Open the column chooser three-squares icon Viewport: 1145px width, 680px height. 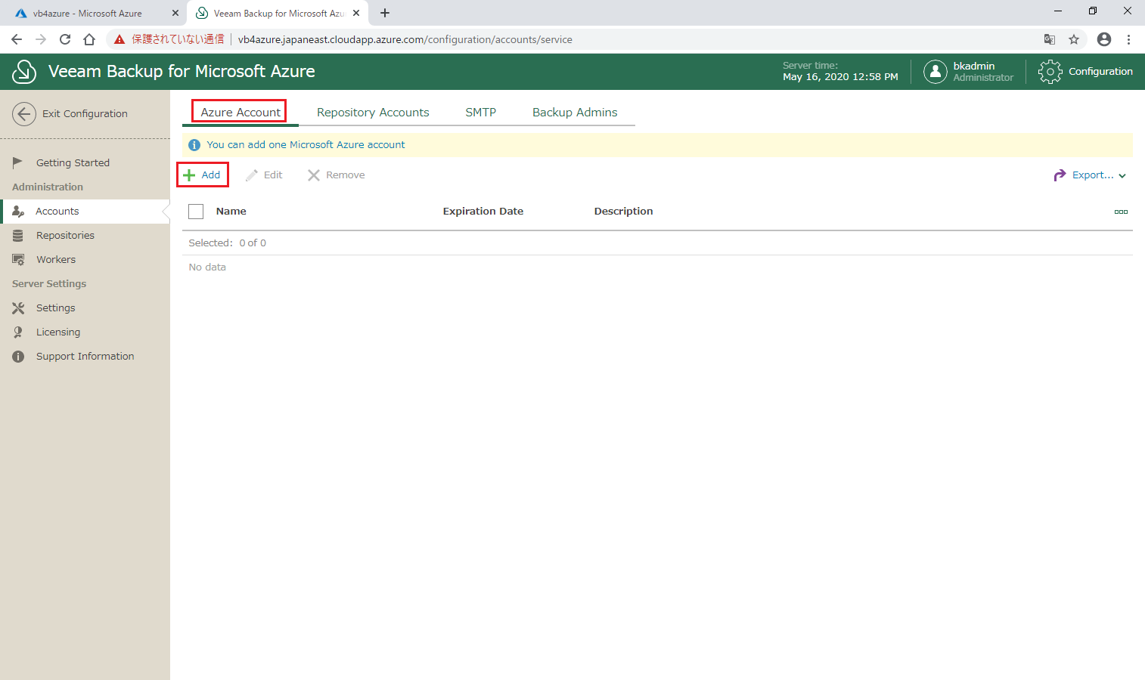(1121, 212)
